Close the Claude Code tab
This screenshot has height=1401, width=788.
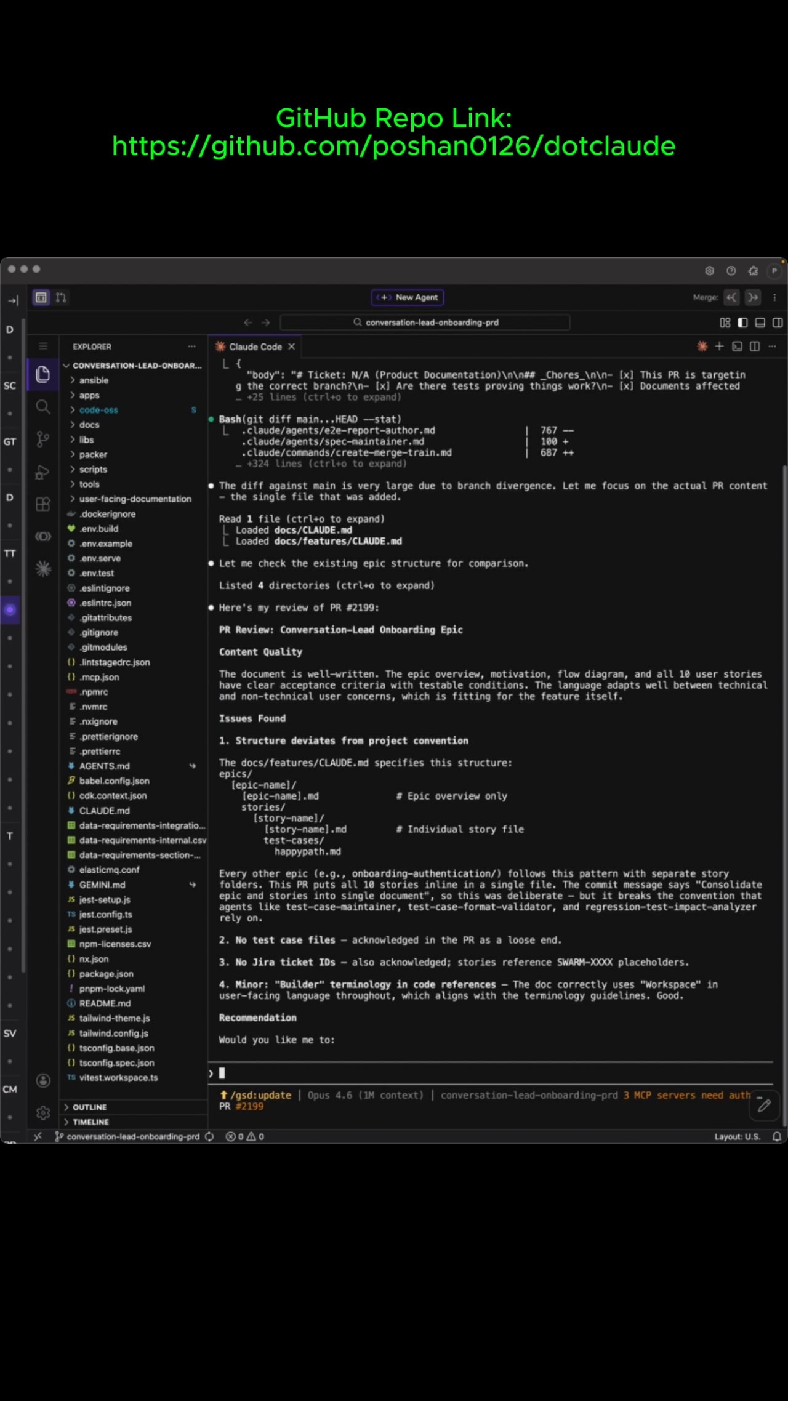pos(292,347)
